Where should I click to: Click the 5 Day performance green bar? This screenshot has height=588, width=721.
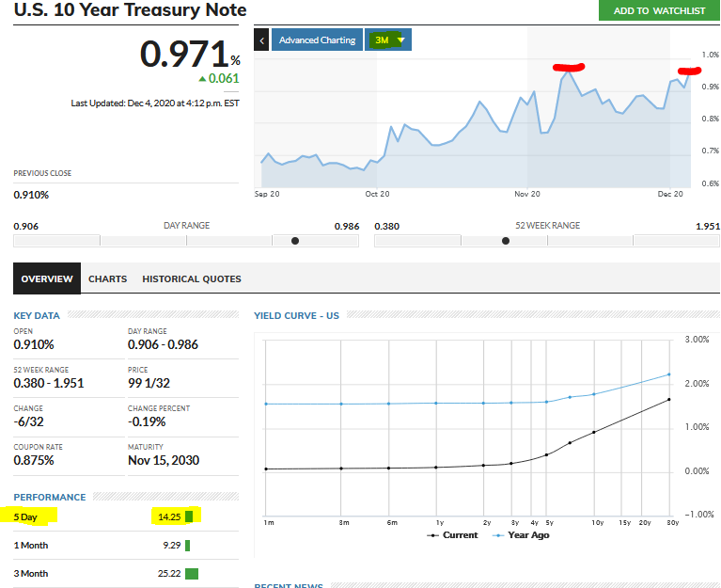pyautogui.click(x=189, y=516)
